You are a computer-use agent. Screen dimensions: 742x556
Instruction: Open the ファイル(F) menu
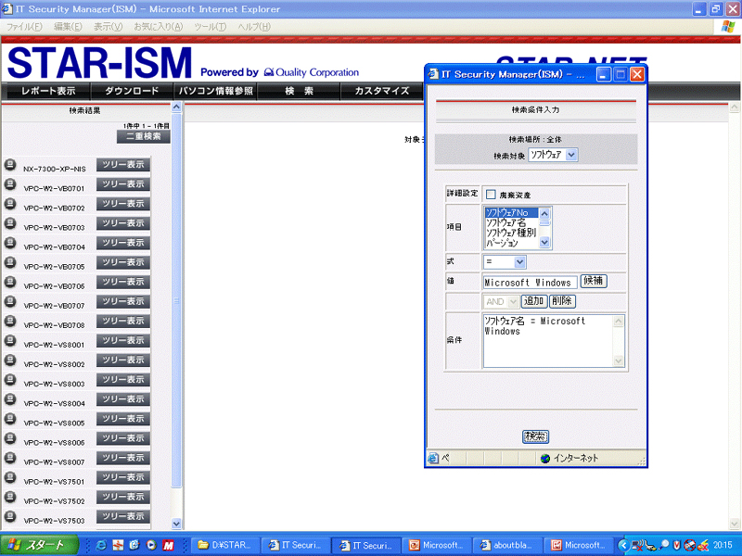tap(24, 27)
